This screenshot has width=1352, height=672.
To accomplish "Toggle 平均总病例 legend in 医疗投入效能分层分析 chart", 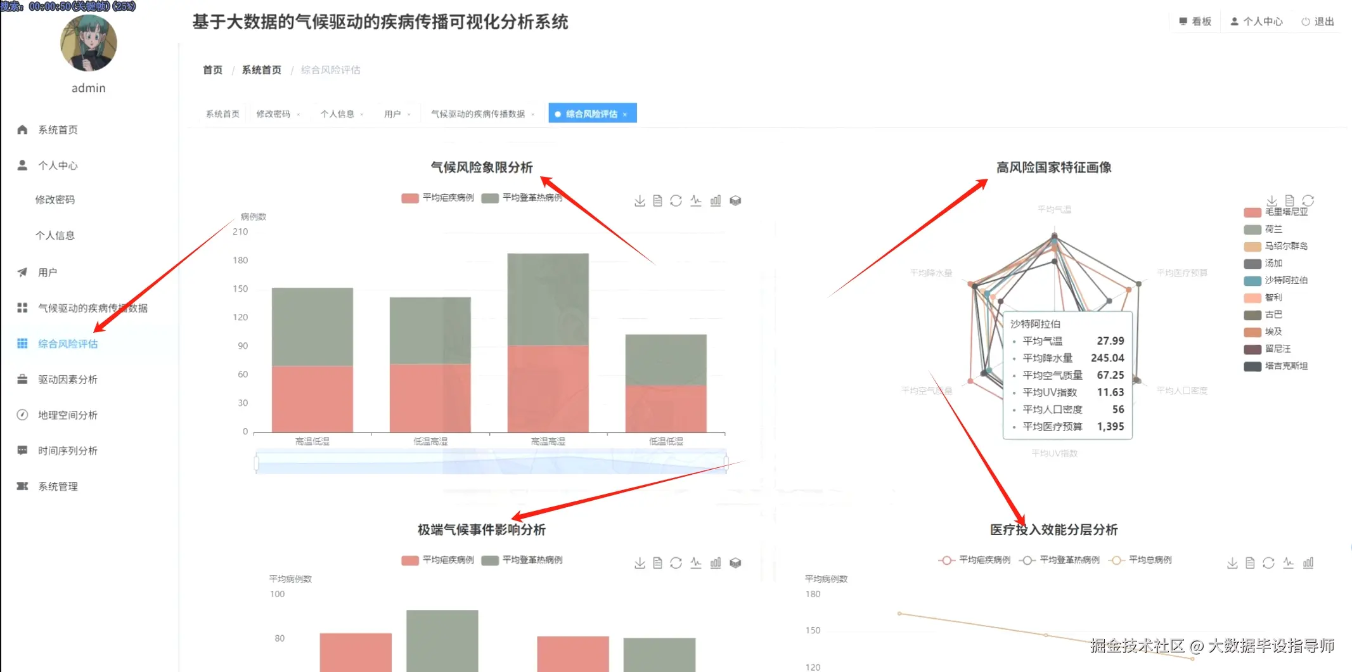I will (x=1140, y=560).
